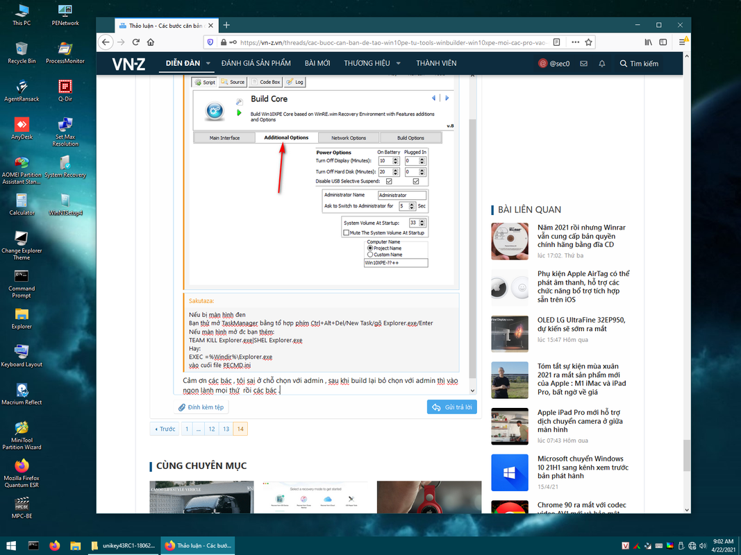Switch to unikey43RC1 taskbar window
Screen dimensions: 741x555
point(124,545)
